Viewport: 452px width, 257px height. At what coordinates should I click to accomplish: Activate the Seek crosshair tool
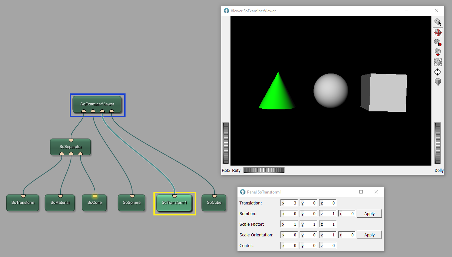pos(438,72)
